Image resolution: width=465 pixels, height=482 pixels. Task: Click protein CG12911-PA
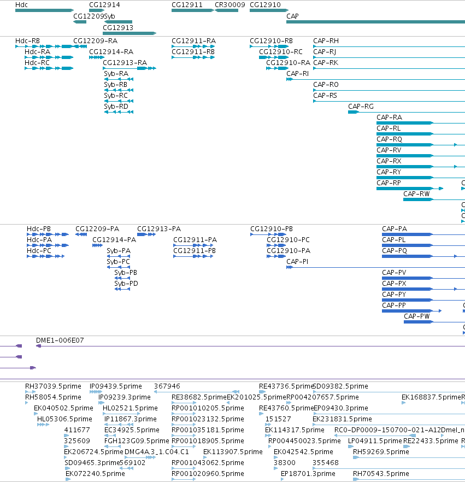point(193,245)
